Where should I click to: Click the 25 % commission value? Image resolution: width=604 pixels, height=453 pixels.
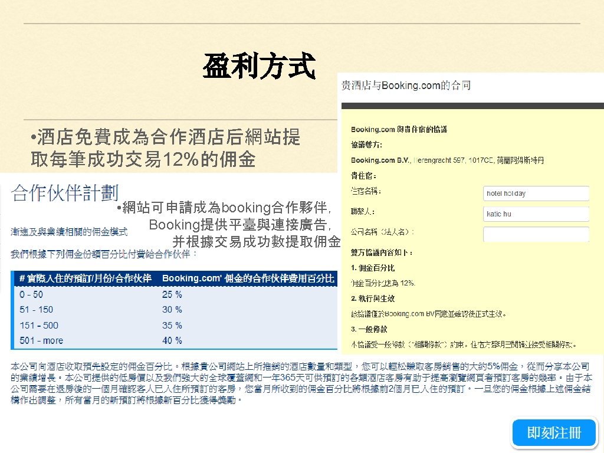(x=172, y=295)
